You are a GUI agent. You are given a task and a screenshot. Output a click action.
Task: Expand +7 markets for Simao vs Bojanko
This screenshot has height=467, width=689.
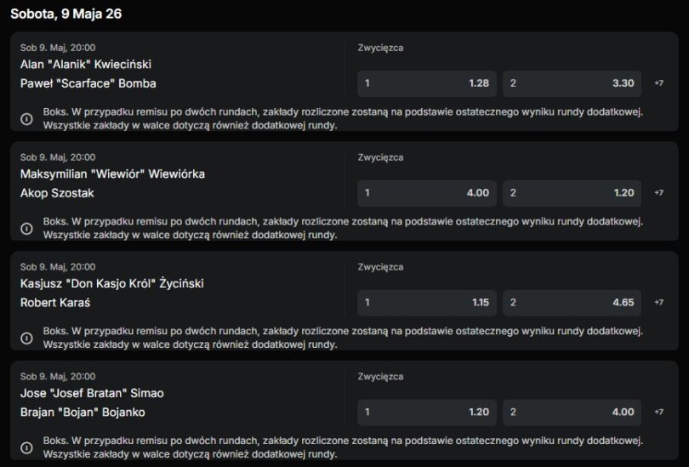[x=658, y=412]
